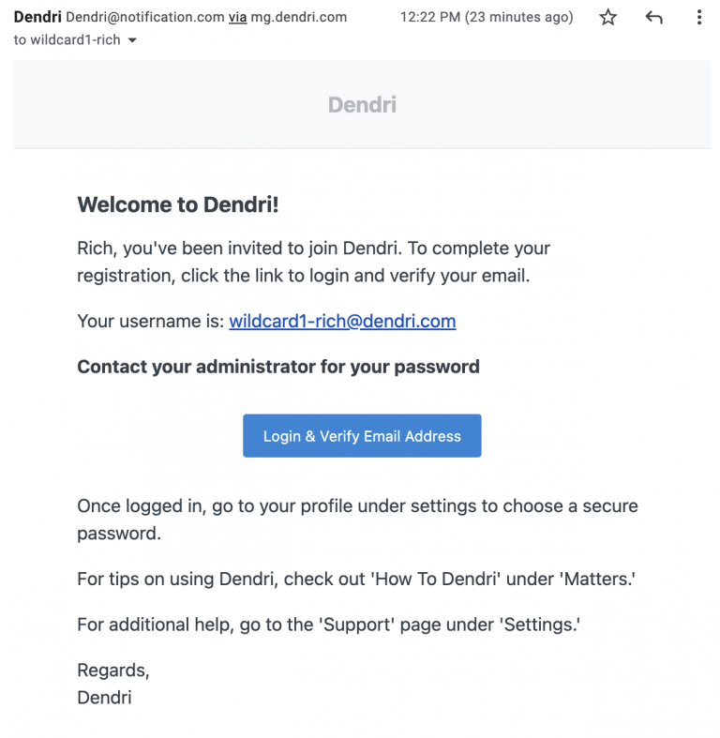The image size is (720, 738).
Task: Click the reply arrow icon
Action: click(653, 18)
